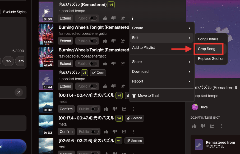This screenshot has height=154, width=240.
Task: Click thumbs-down below the 2024年11月21日 date
Action: [203, 126]
